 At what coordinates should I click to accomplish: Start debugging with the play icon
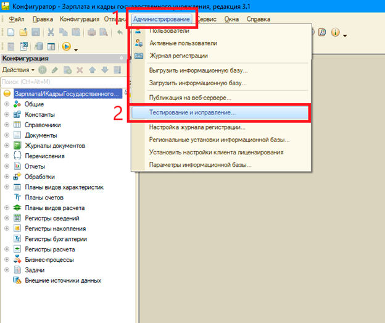[x=66, y=46]
